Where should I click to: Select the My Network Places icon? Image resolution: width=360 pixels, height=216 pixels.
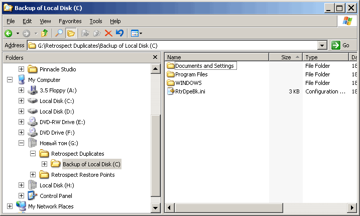point(21,206)
